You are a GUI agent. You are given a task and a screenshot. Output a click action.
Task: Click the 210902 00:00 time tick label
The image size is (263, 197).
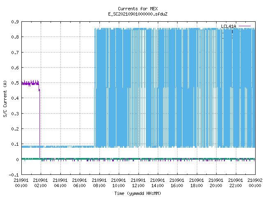click(255, 183)
